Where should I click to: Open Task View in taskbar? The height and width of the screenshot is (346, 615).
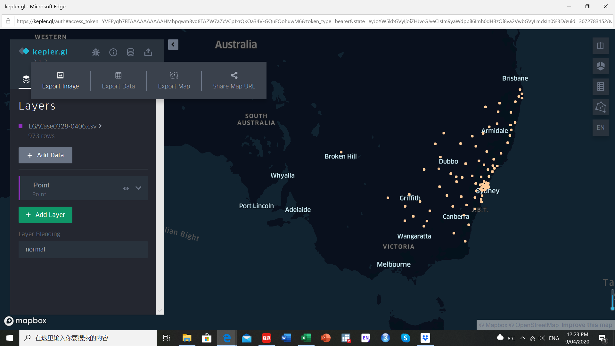[167, 338]
